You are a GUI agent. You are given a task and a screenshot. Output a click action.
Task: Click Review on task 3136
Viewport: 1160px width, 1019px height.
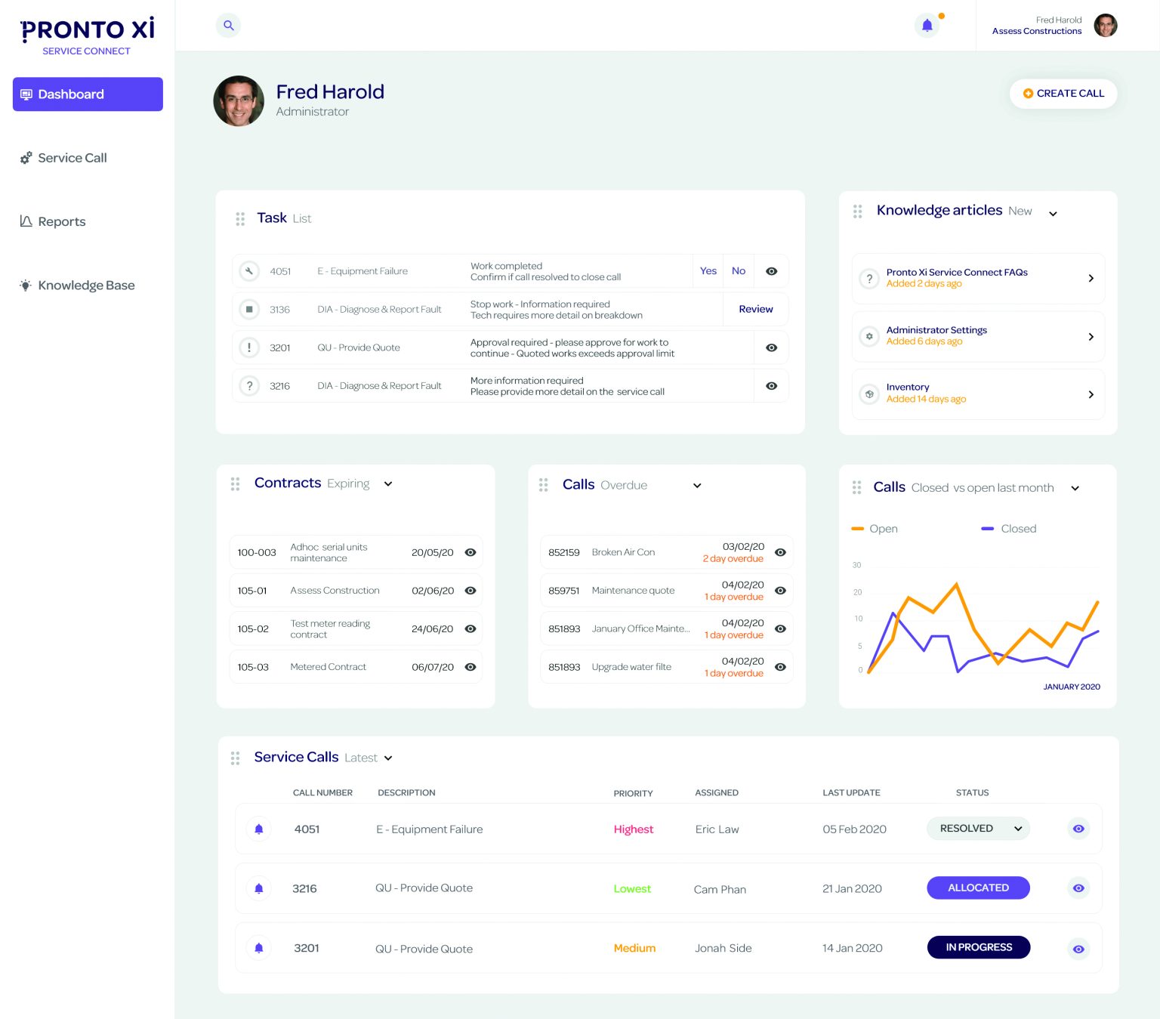[755, 310]
